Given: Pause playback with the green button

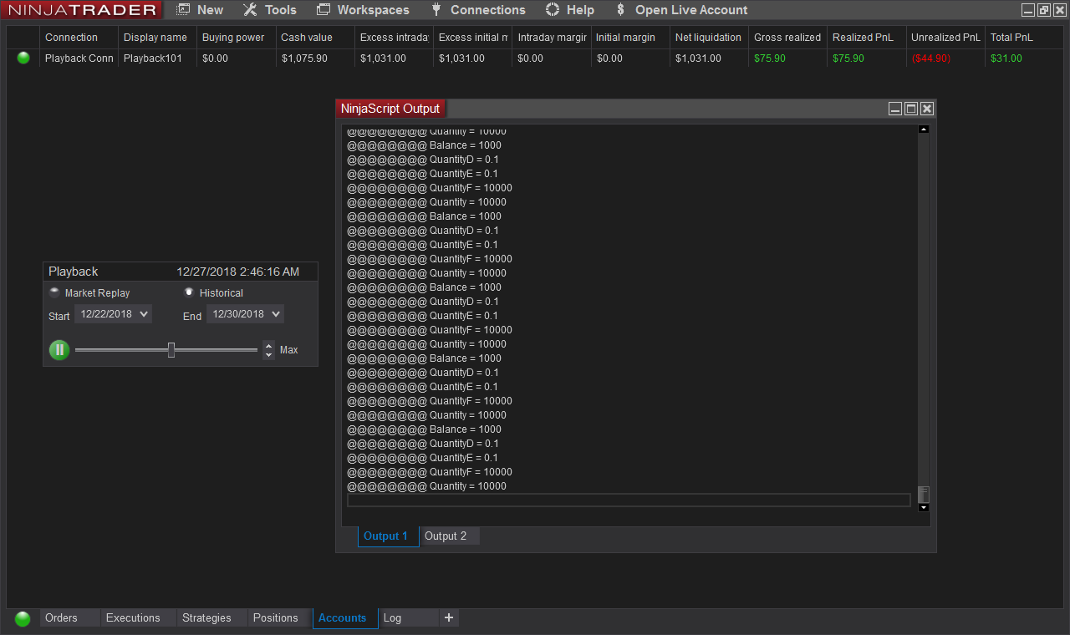Looking at the screenshot, I should 59,350.
